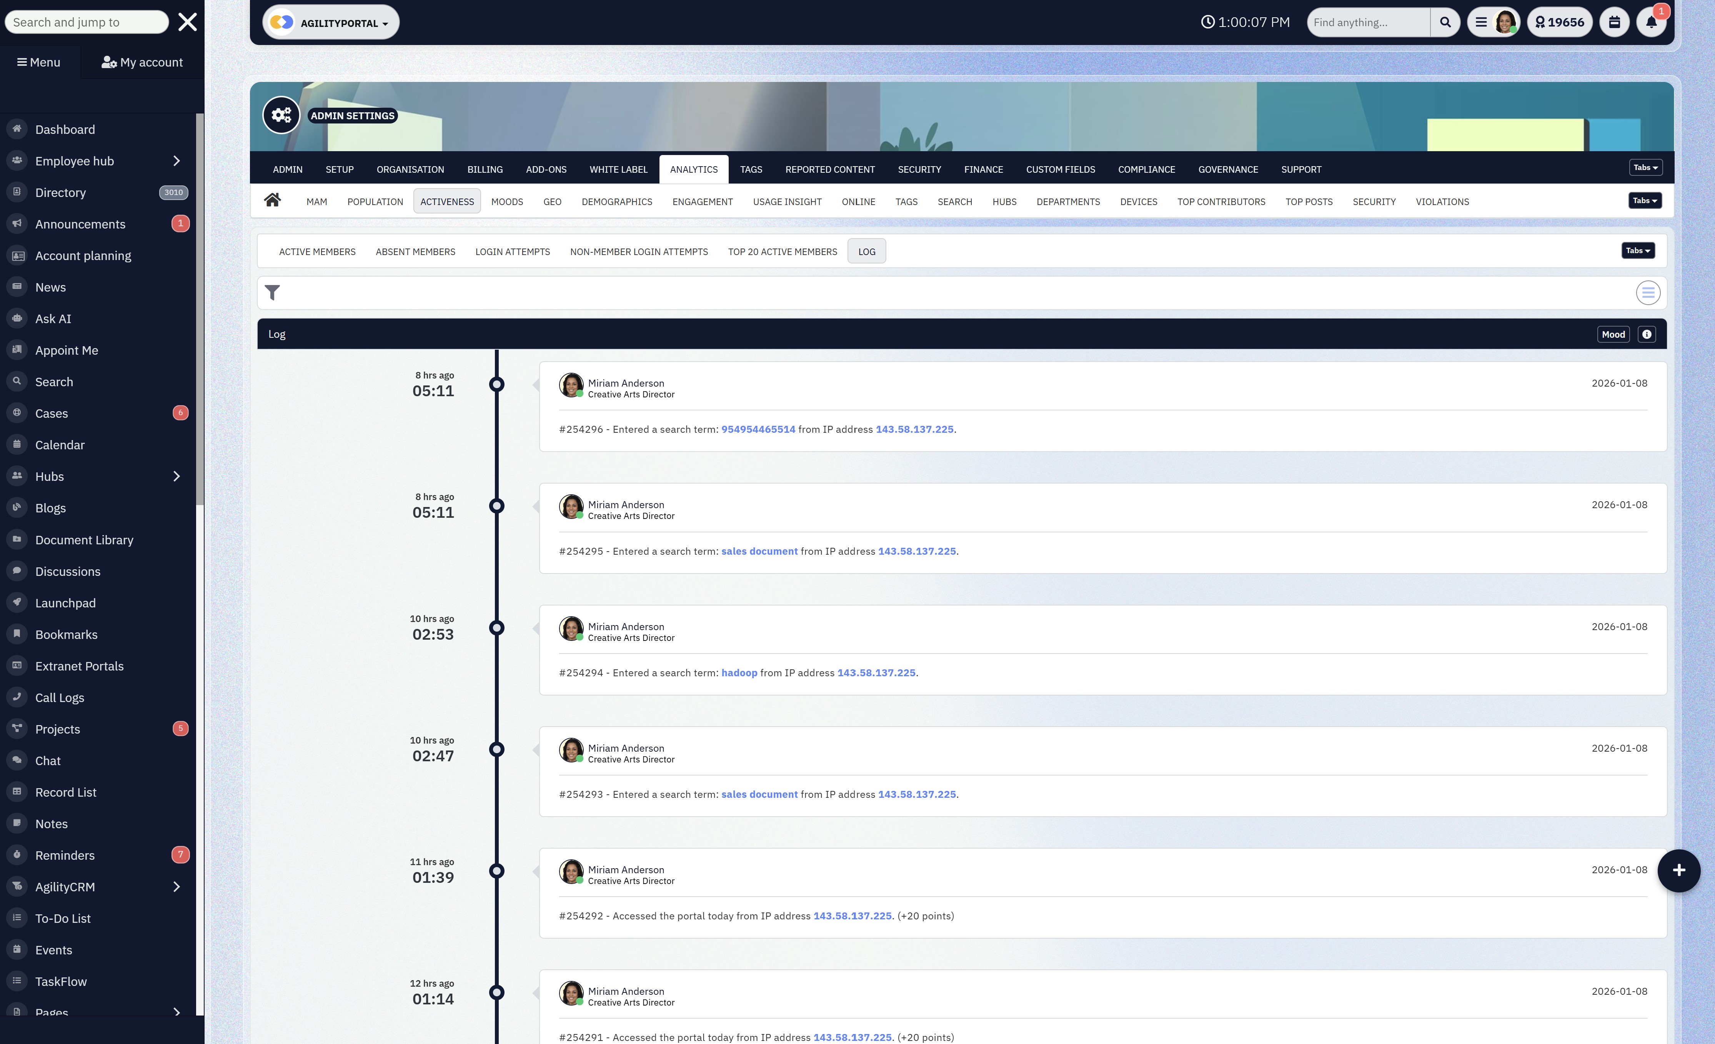Viewport: 1715px width, 1044px height.
Task: Click the Admin Settings gear icon
Action: [x=281, y=114]
